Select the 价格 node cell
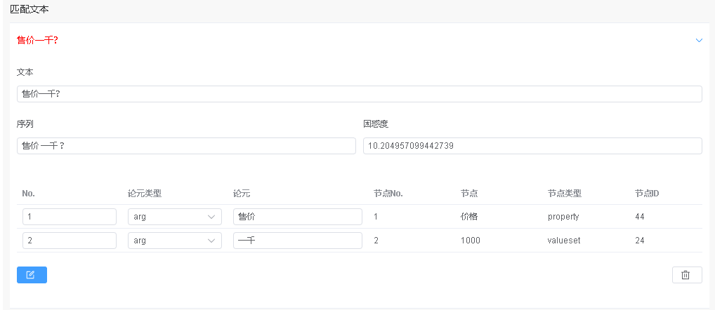This screenshot has height=310, width=715. 469,217
